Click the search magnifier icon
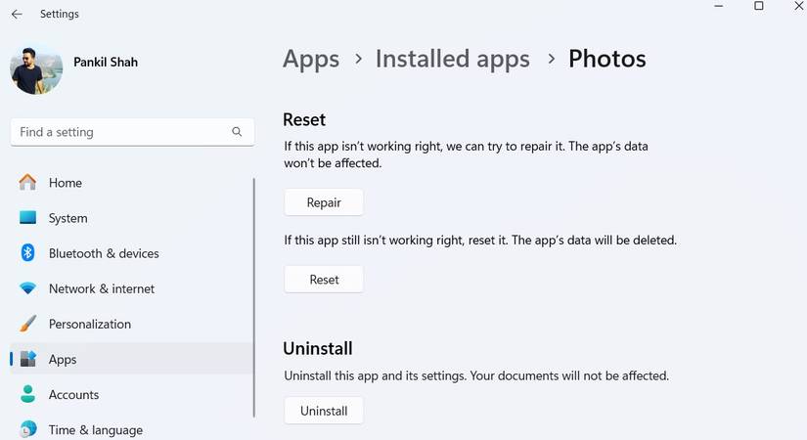The image size is (807, 440). tap(237, 132)
